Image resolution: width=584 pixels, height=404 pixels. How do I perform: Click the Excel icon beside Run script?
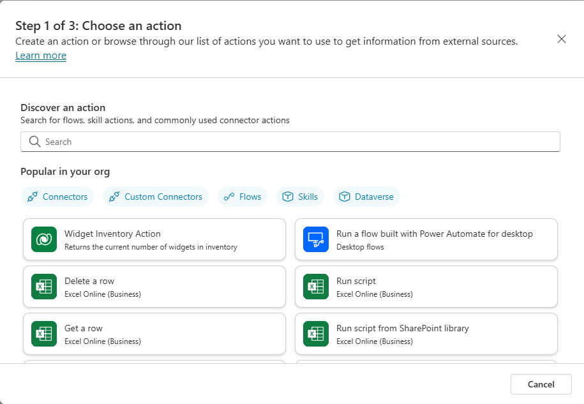pyautogui.click(x=316, y=287)
